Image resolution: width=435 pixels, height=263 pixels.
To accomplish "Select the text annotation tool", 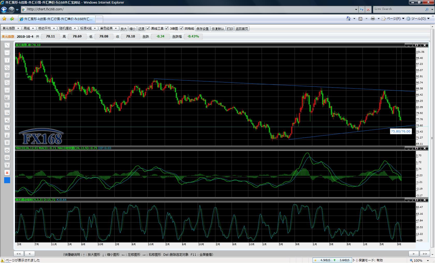I will coord(7,165).
